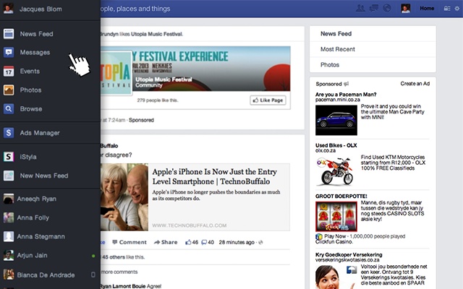Open messages icon in top bar
463x289 pixels.
374,8
